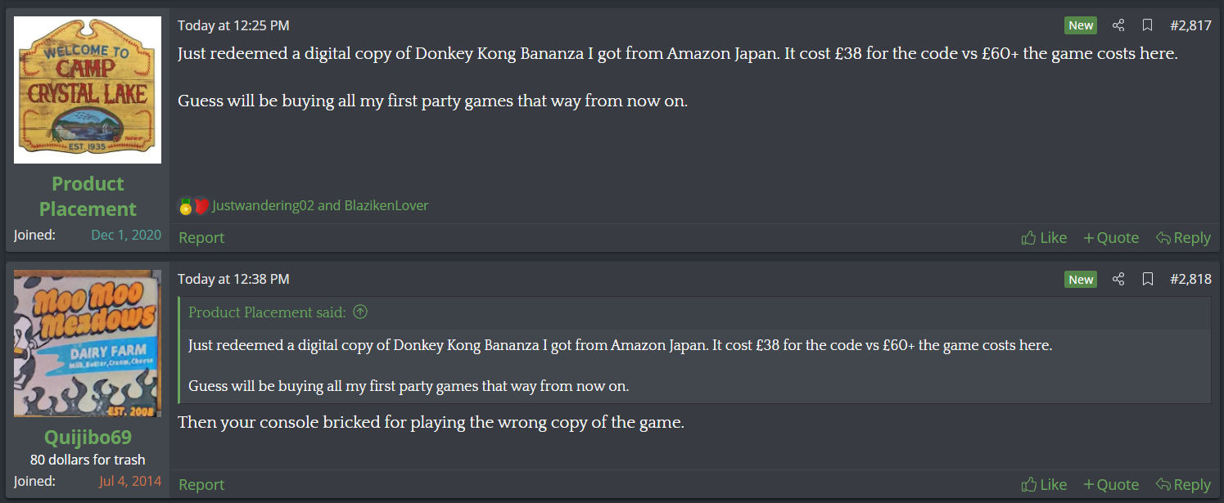Open the Moo Moo Meadows avatar
The height and width of the screenshot is (503, 1224).
[x=88, y=344]
